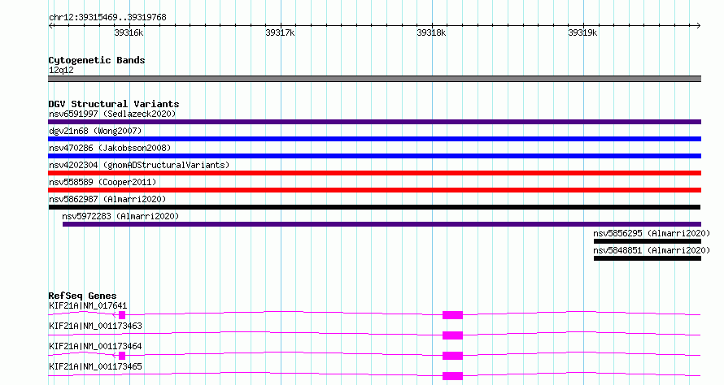Click the small left exon of KIF21A|NM_017641
This screenshot has width=724, height=385.
(122, 315)
